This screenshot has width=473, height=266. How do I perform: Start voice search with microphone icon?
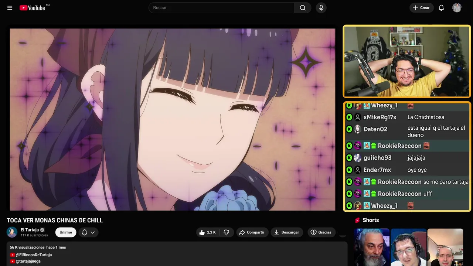point(321,8)
